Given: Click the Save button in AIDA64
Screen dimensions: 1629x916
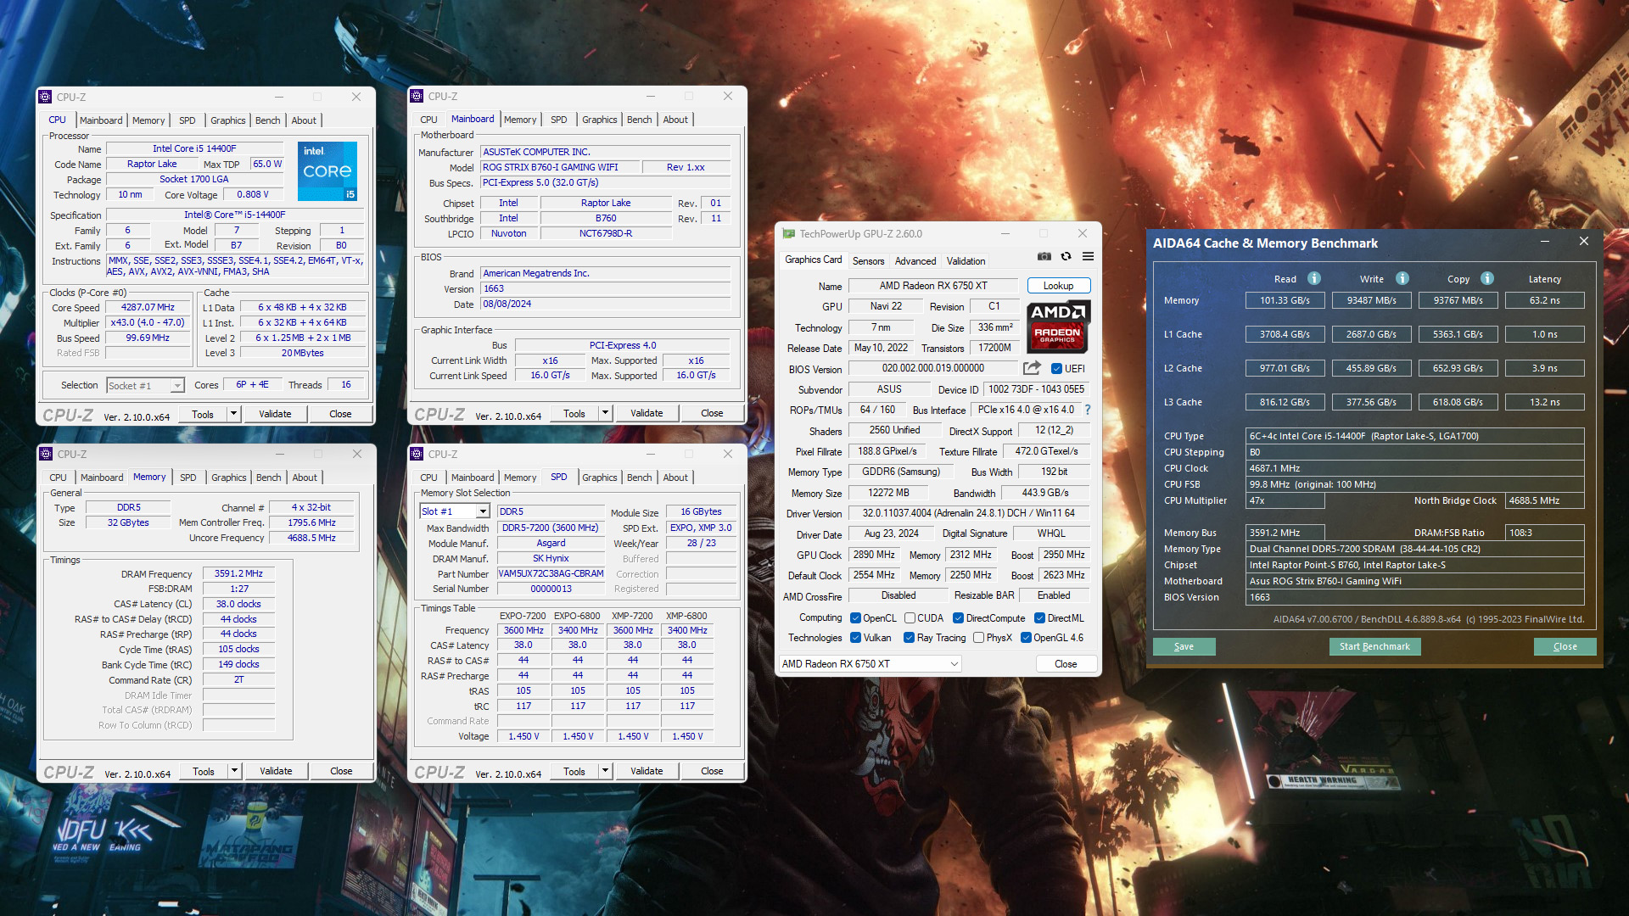Looking at the screenshot, I should (x=1184, y=646).
